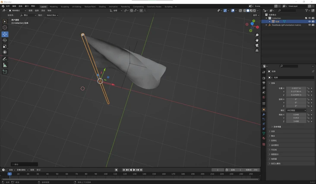
Task: Select the Cursor tool in toolbar
Action: [5, 28]
